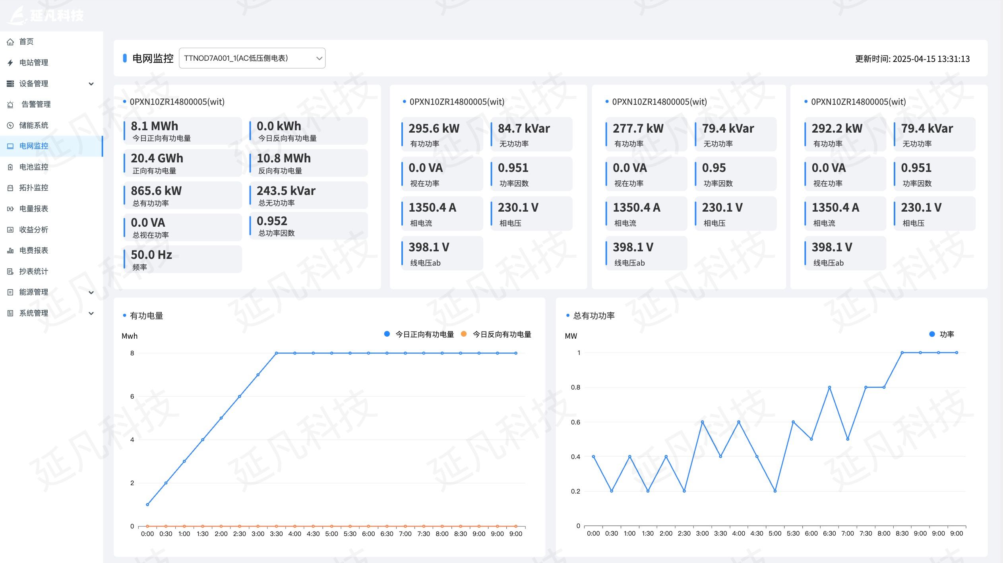The image size is (1003, 563).
Task: Click the orange 今日反向有功电量 legend dot
Action: 463,334
